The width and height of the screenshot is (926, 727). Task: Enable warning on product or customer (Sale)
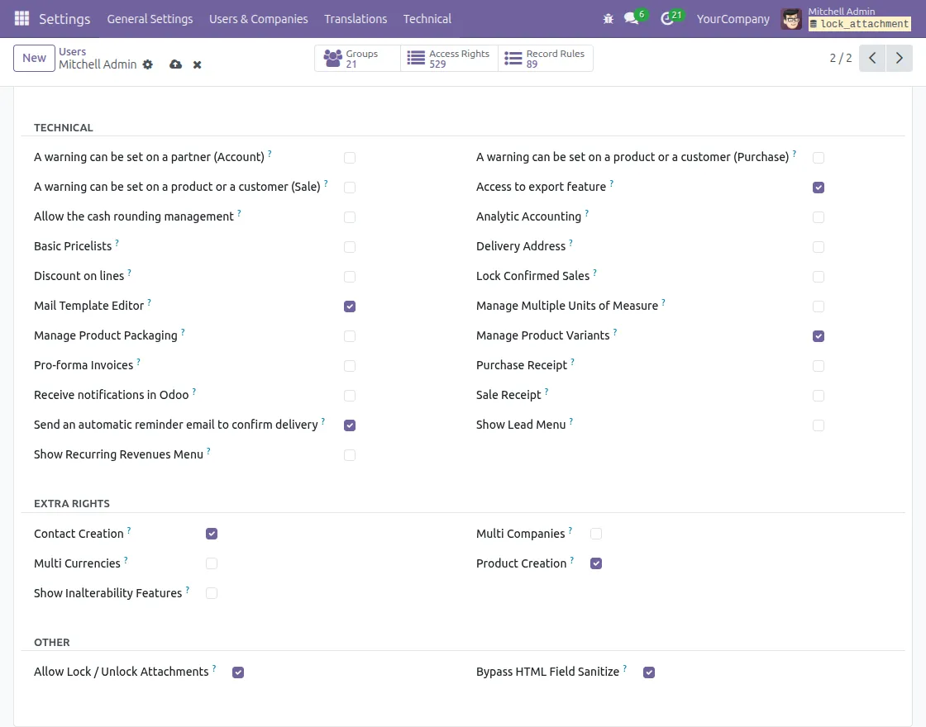pyautogui.click(x=350, y=187)
